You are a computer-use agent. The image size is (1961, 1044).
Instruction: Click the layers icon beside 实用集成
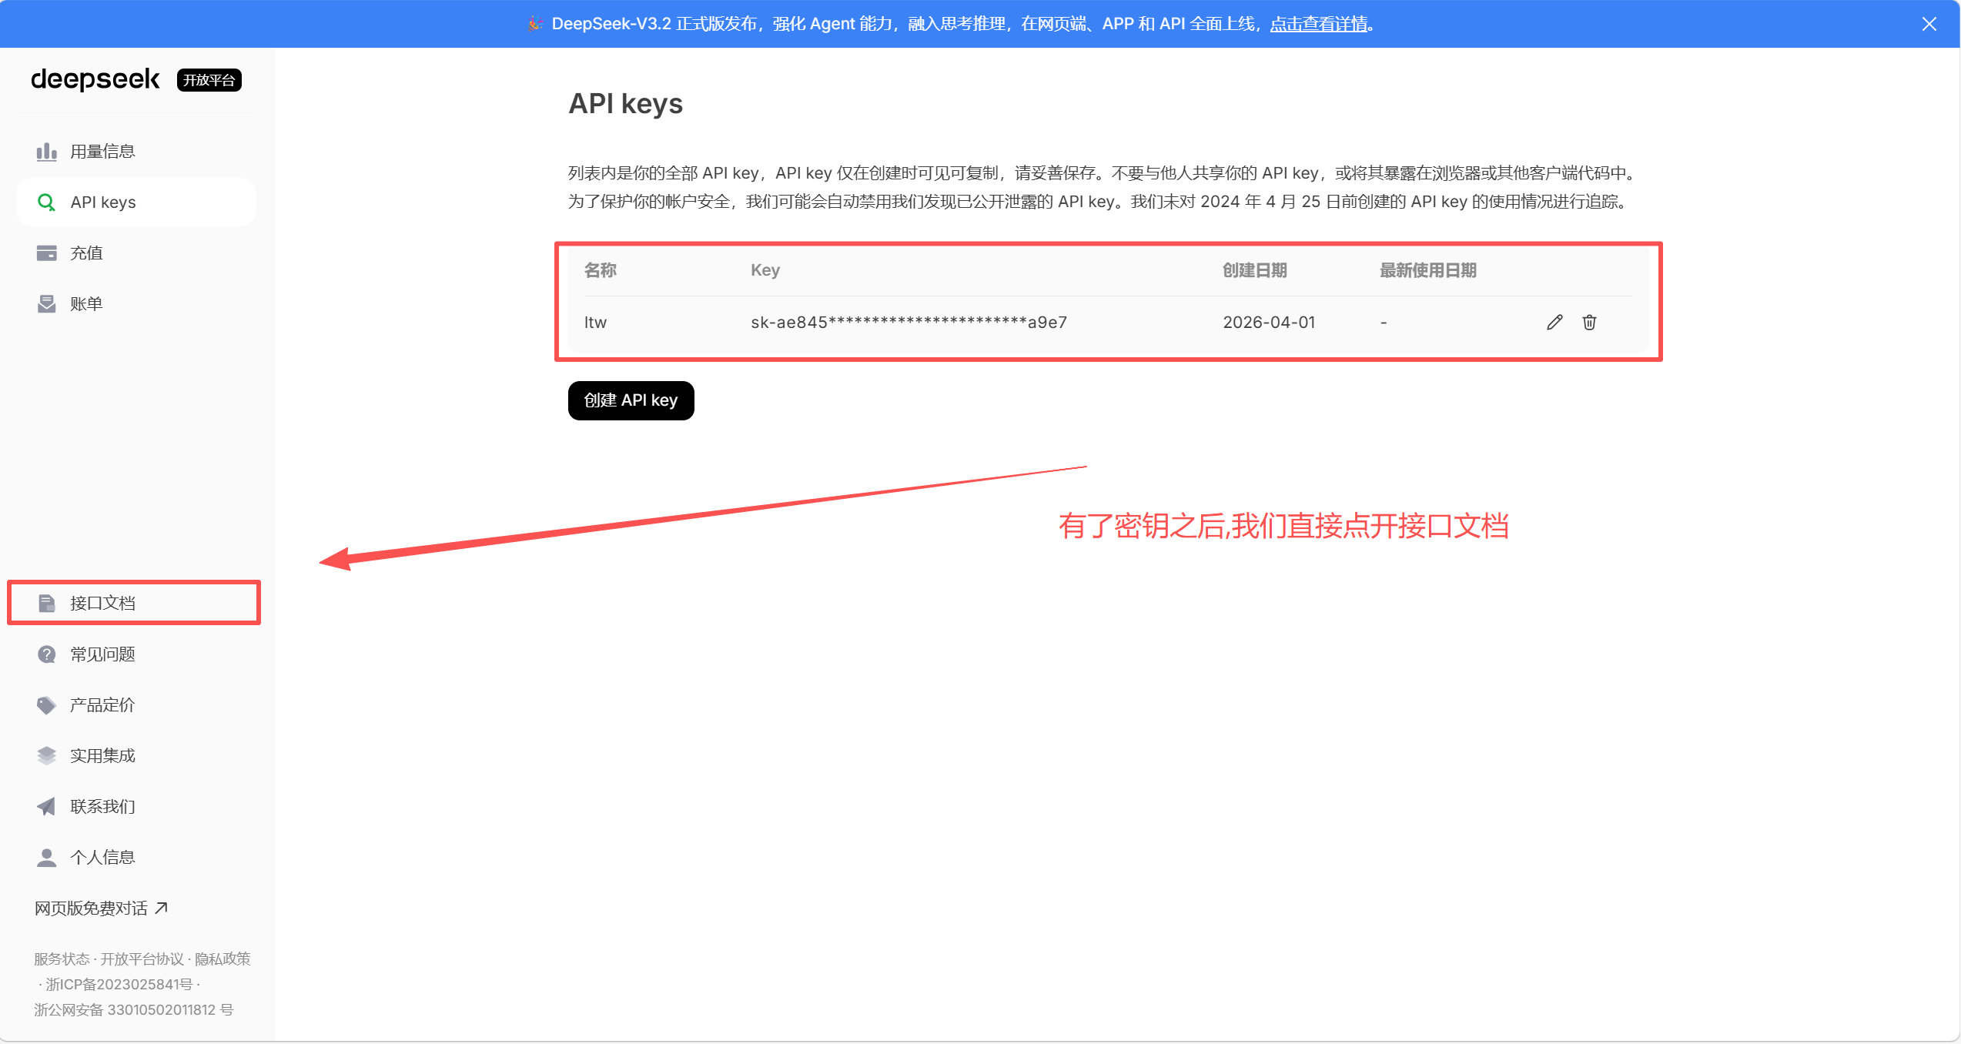(46, 756)
